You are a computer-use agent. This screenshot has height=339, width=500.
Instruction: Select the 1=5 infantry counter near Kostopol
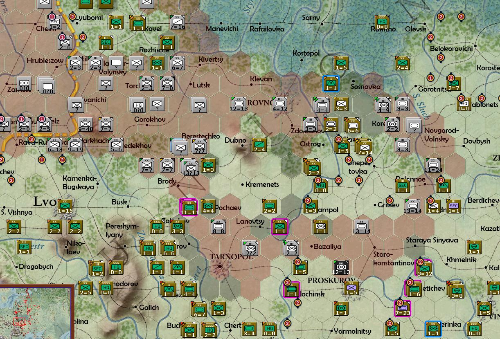coord(341,63)
